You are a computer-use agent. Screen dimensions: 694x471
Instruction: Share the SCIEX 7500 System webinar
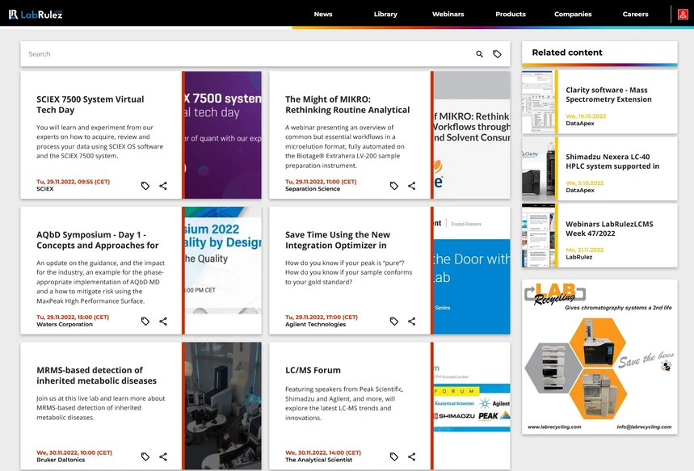click(163, 186)
